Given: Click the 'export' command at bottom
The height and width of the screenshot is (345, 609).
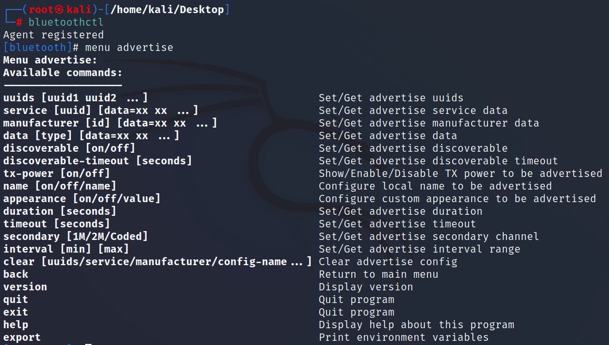Looking at the screenshot, I should click(22, 338).
